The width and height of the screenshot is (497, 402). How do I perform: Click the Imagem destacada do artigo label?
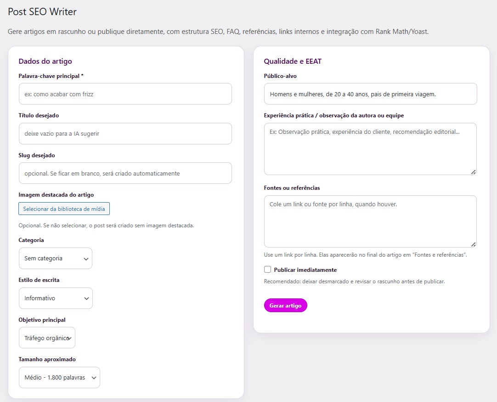[56, 195]
